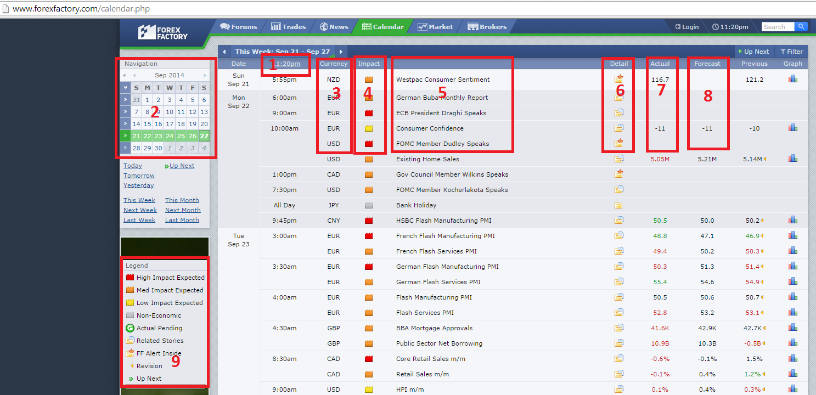Click the Today link
The image size is (816, 395).
point(133,166)
